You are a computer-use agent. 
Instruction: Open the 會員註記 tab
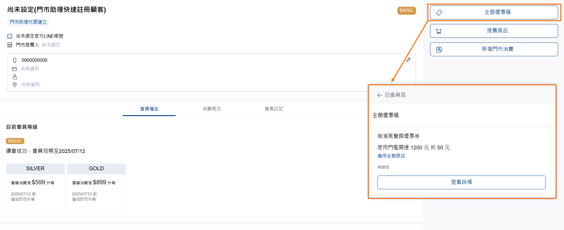pos(273,109)
